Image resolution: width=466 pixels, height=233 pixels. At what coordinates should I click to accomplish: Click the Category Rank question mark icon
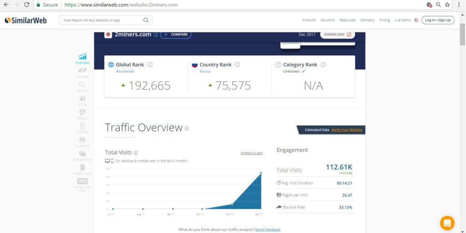point(278,64)
